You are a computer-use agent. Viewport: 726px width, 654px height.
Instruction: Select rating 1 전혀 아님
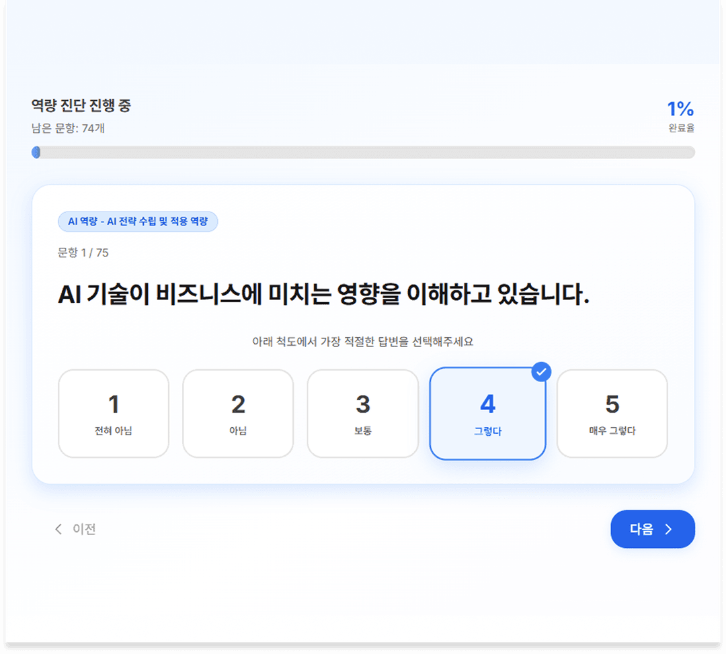(x=113, y=413)
